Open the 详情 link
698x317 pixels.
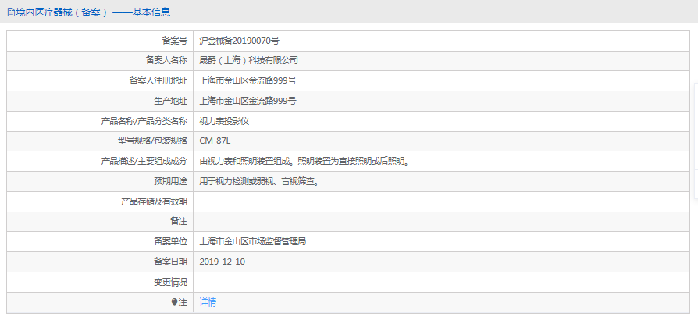208,302
